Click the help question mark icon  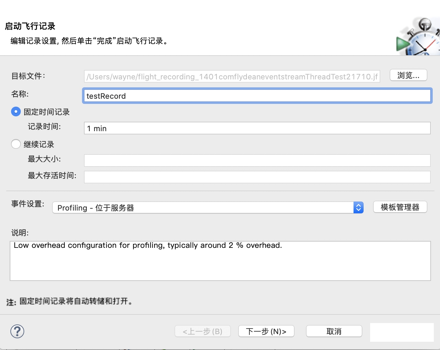tap(17, 331)
